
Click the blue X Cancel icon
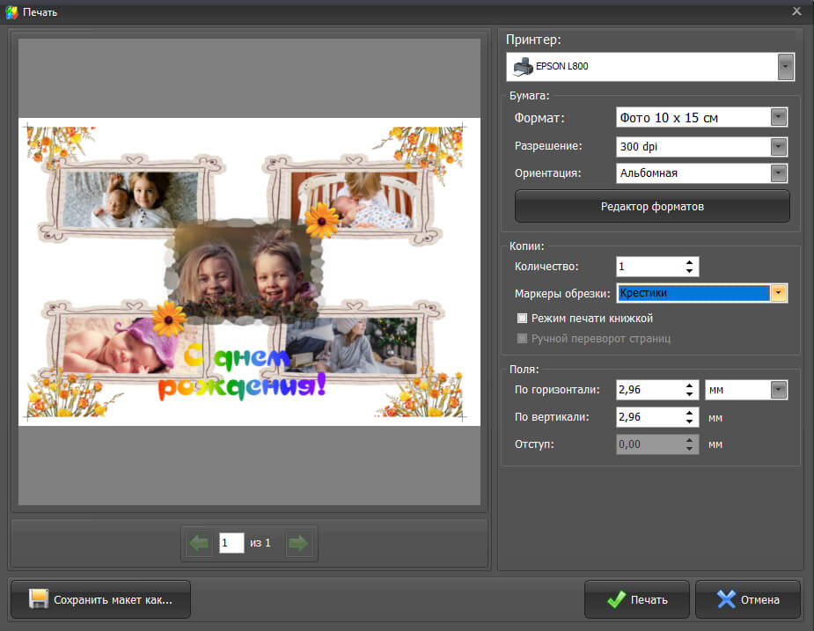coord(726,600)
